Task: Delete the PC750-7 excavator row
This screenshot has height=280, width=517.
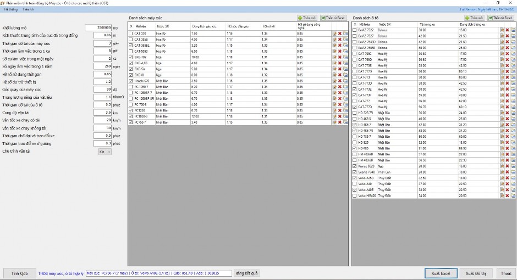Action: (x=340, y=122)
